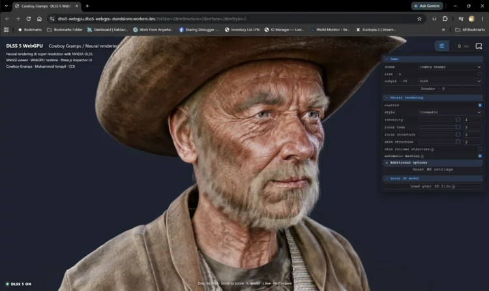Image resolution: width=489 pixels, height=291 pixels.
Task: Open Inventory List LYN bookmark
Action: [x=242, y=29]
